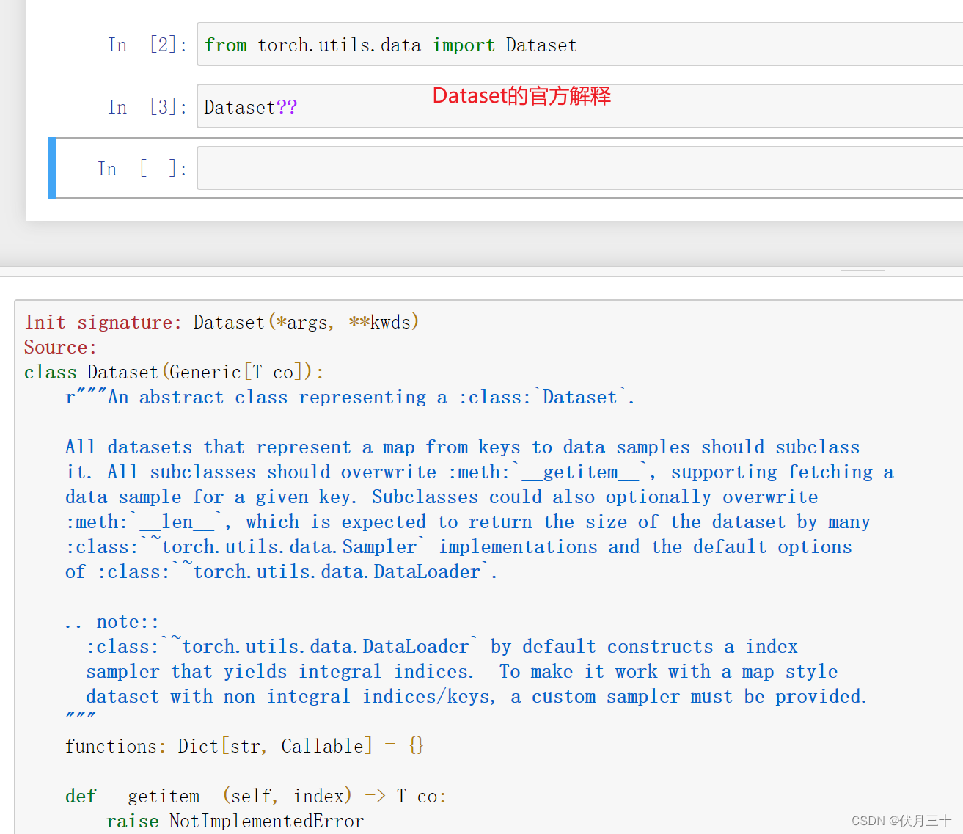The width and height of the screenshot is (963, 834).
Task: Click the 'An abstract class representing' docstring line
Action: click(x=350, y=397)
